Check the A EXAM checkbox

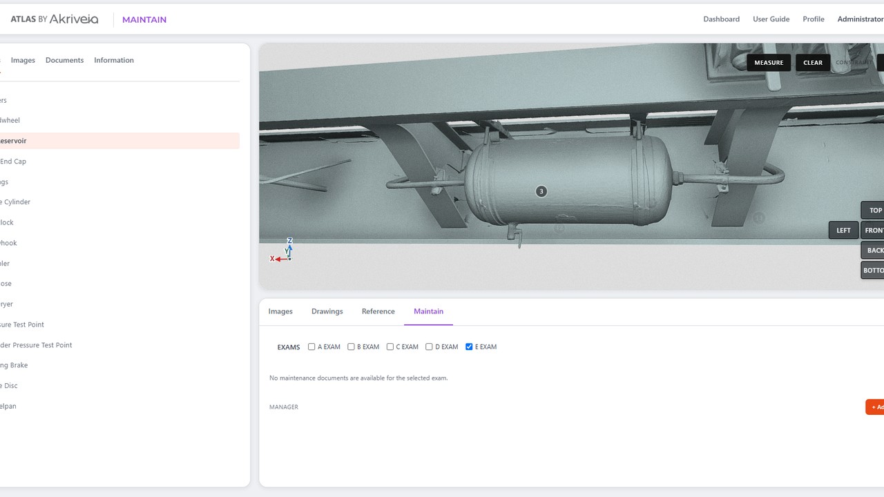(311, 347)
